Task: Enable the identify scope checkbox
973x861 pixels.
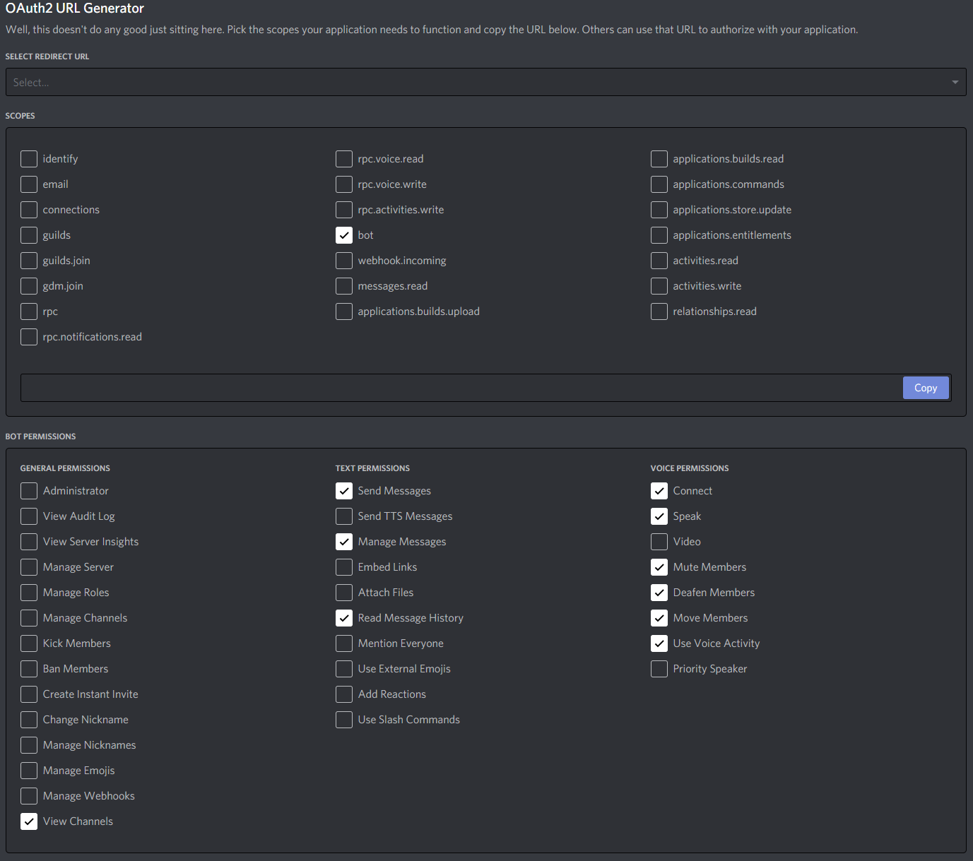Action: 28,158
